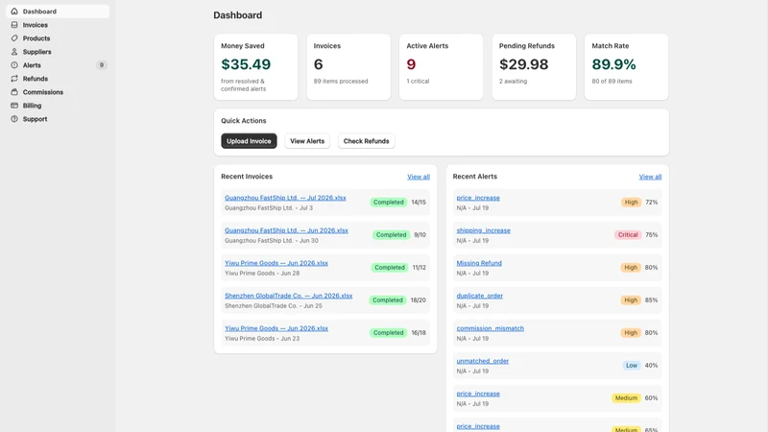Click the High badge on Missing Refund
The height and width of the screenshot is (432, 768).
click(631, 268)
